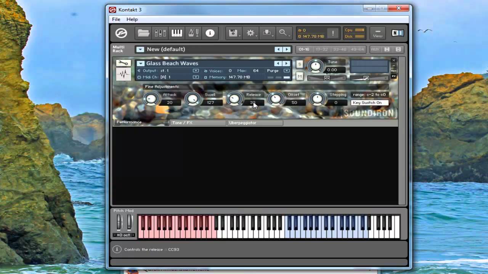Click the stereo pan slider handle
Image resolution: width=488 pixels, height=274 pixels.
(x=327, y=78)
